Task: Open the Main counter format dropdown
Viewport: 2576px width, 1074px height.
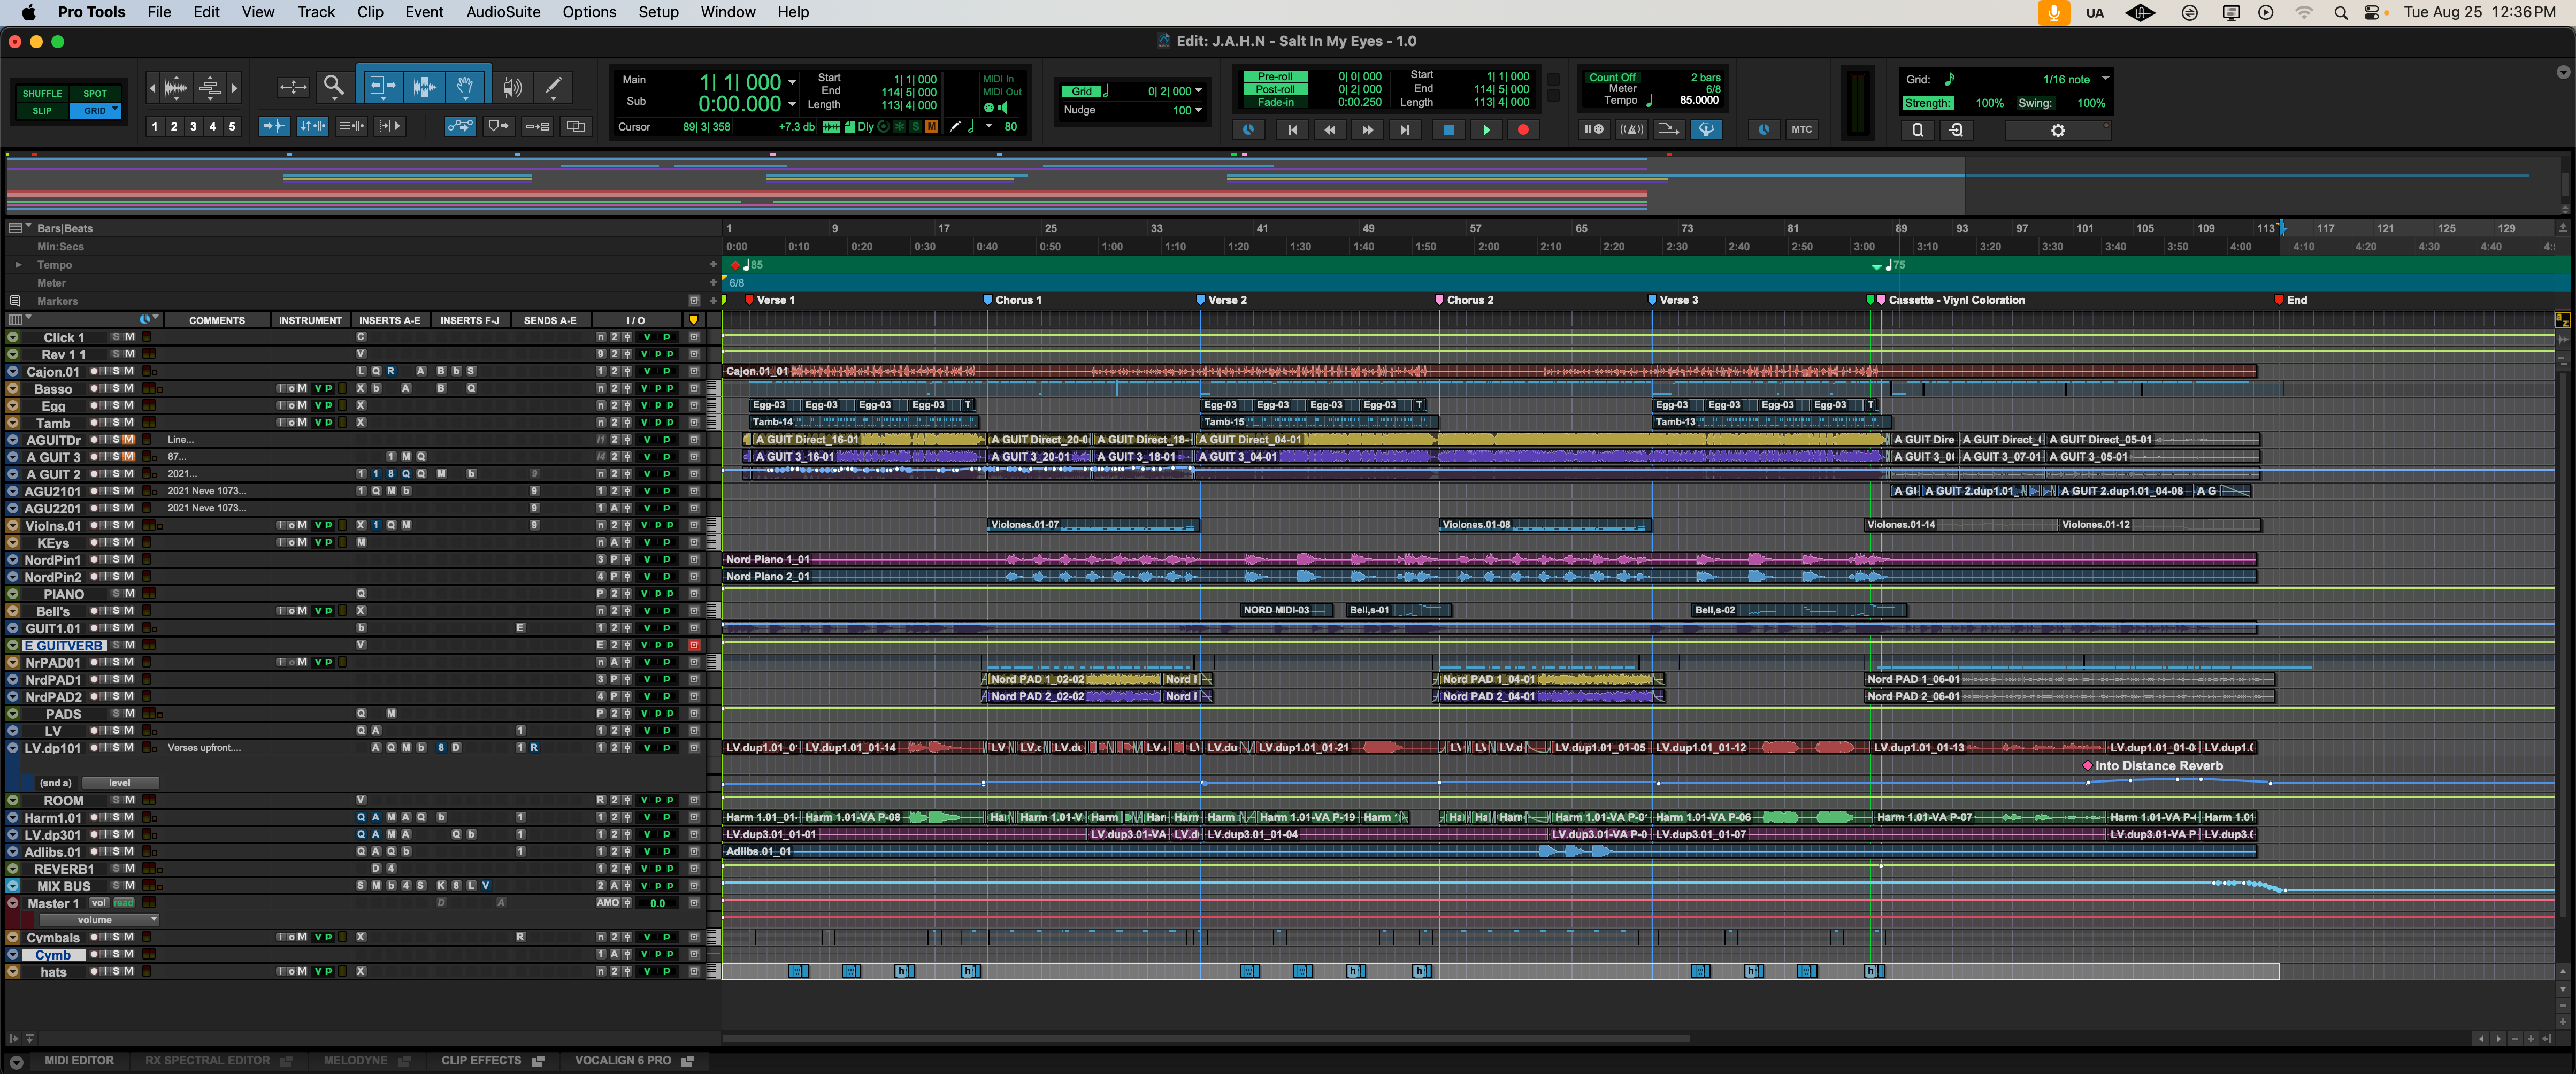Action: tap(792, 82)
